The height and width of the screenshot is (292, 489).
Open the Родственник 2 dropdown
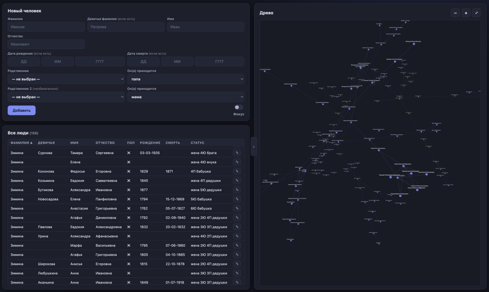[x=66, y=97]
